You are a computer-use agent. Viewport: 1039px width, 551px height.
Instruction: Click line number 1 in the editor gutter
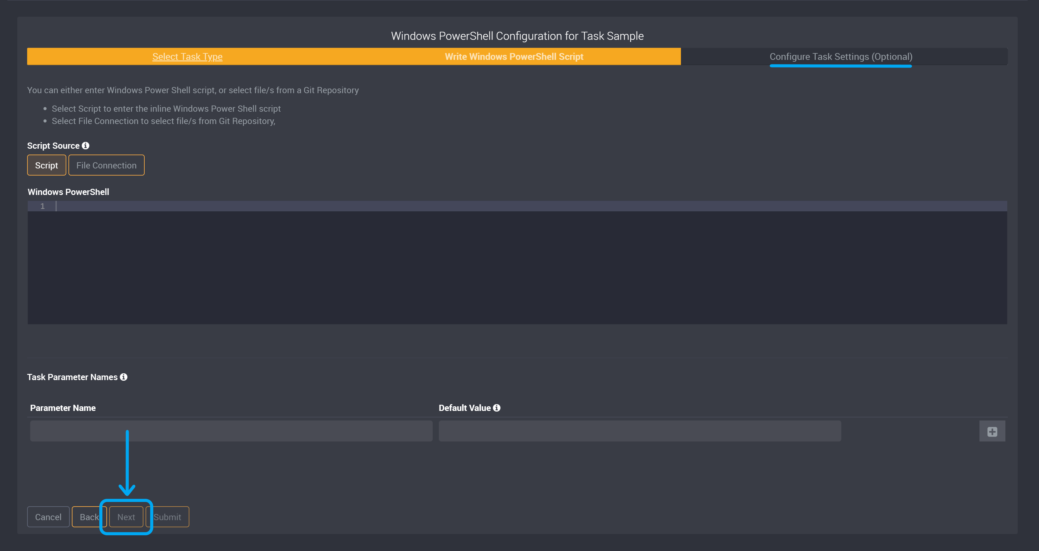click(42, 206)
